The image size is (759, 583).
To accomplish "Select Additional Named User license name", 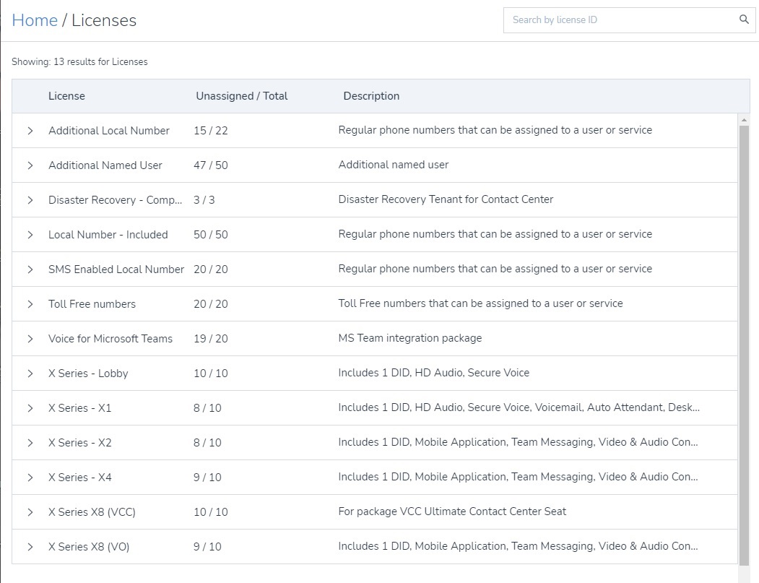I will pos(105,165).
